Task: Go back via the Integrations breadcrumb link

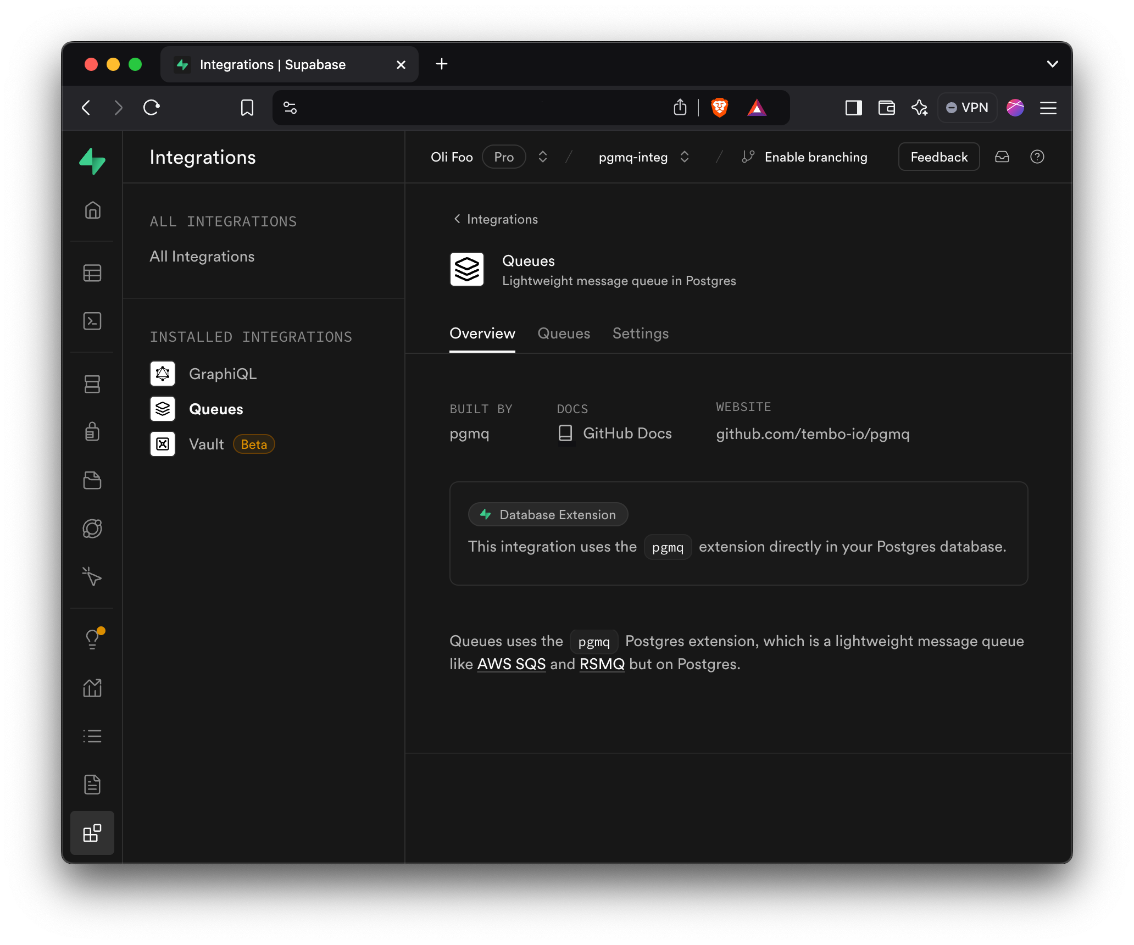Action: [x=496, y=219]
